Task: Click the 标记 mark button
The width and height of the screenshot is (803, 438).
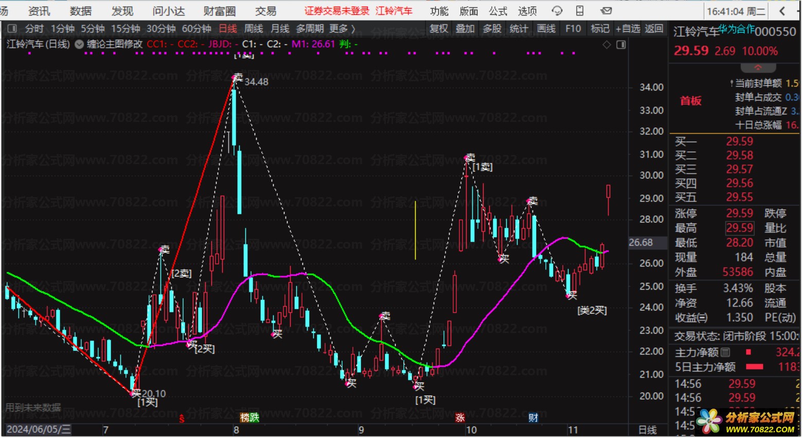Action: coord(600,29)
